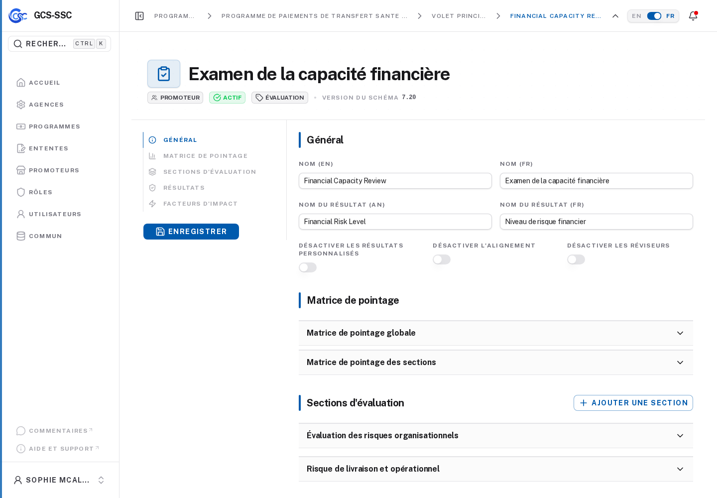Go to Sections d'évaluation section tab
This screenshot has height=498, width=717.
coord(210,172)
